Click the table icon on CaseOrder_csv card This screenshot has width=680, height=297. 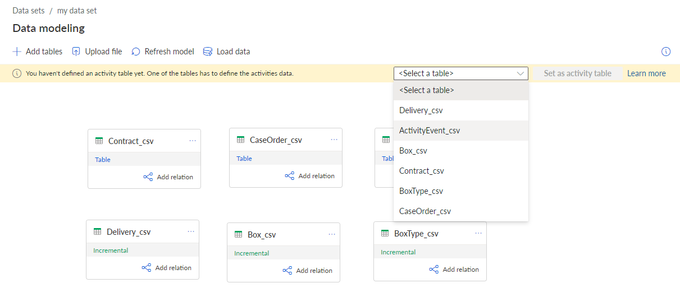point(241,140)
